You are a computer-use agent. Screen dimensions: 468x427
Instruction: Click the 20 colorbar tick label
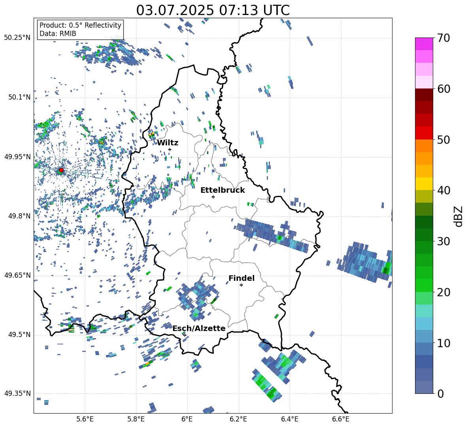pos(443,292)
